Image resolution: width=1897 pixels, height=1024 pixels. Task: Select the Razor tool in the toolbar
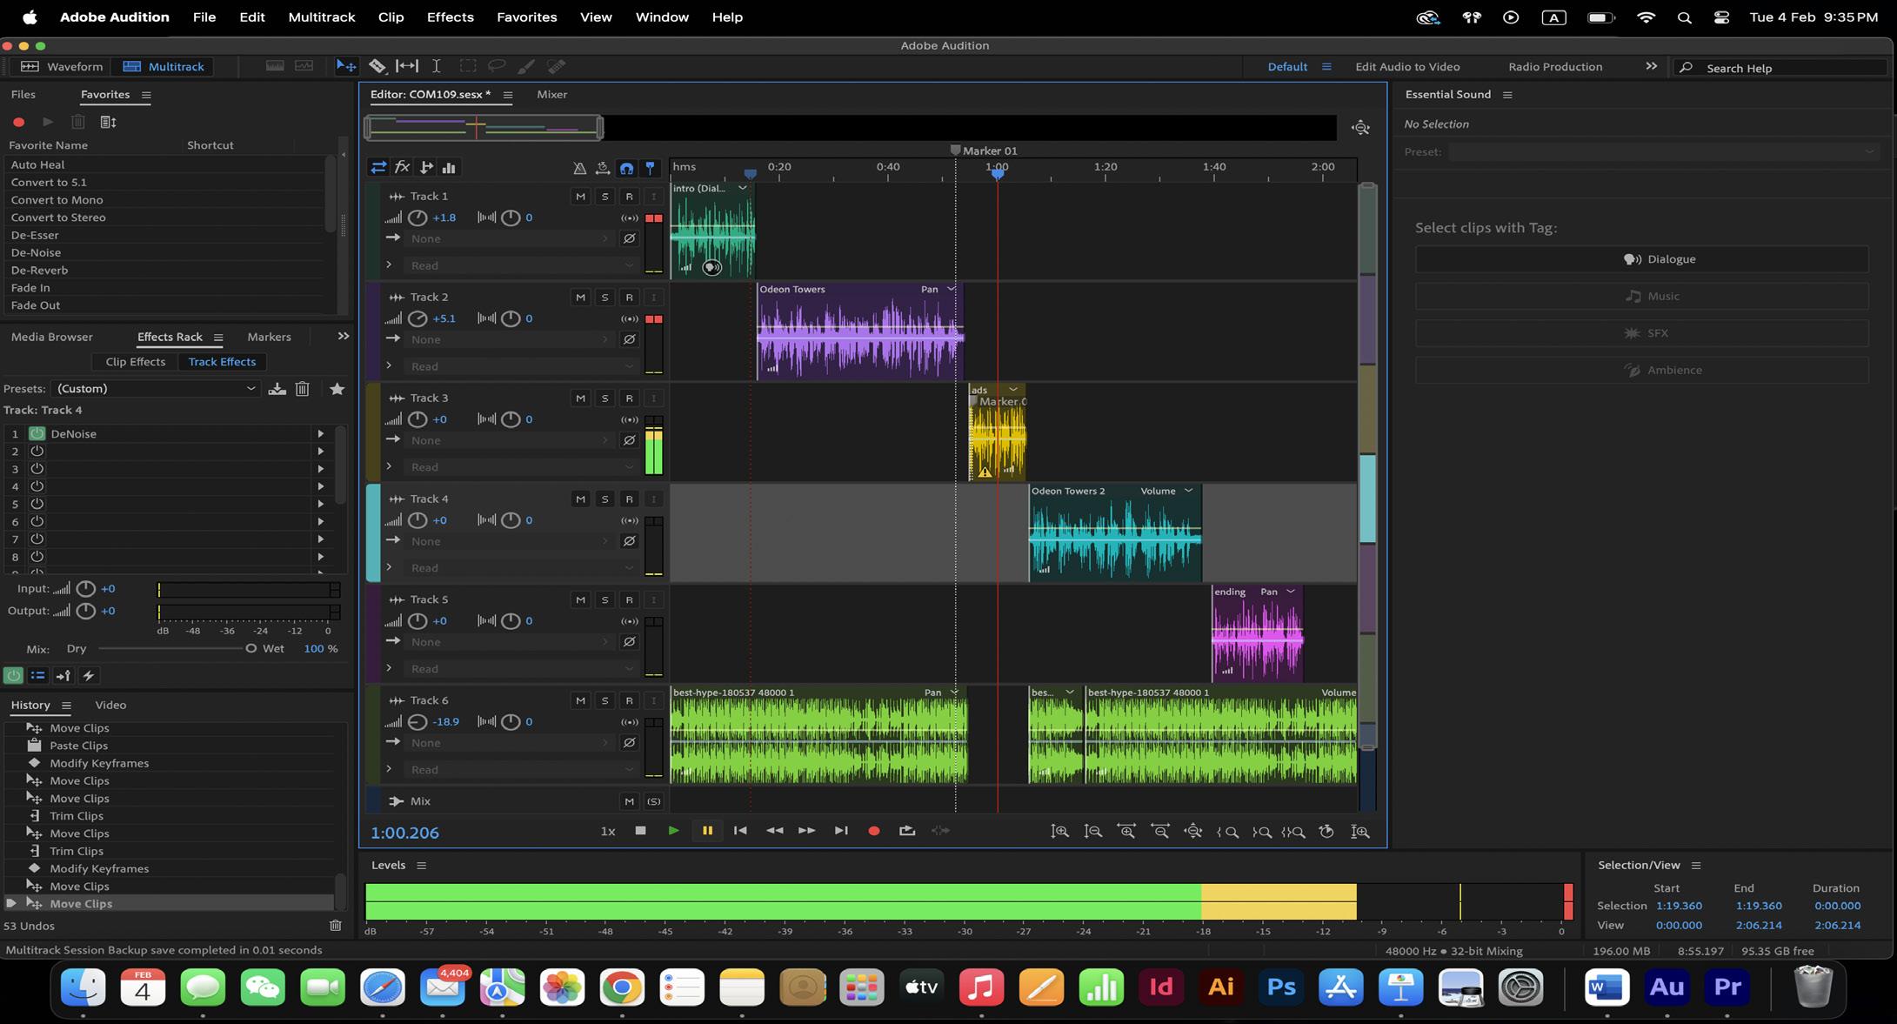377,66
